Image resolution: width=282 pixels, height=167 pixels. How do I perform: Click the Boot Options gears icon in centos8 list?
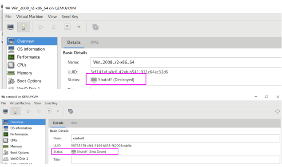[6, 152]
